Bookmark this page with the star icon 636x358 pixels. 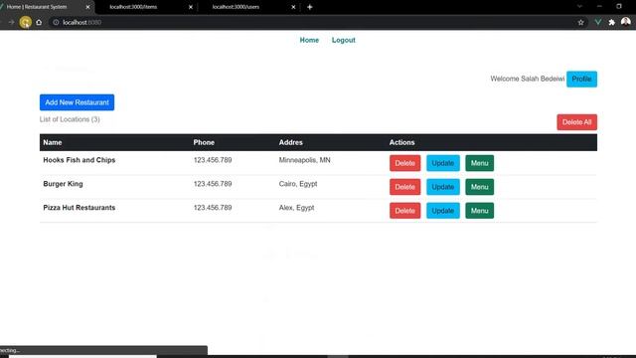click(x=580, y=22)
